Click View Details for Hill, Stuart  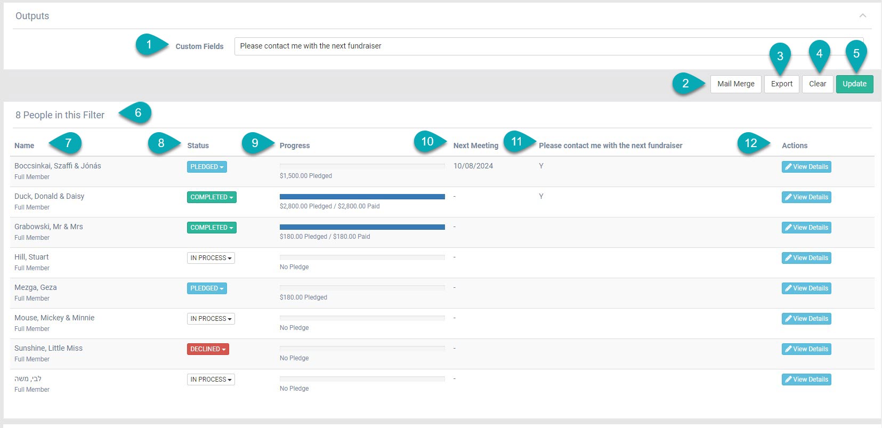[x=806, y=258]
